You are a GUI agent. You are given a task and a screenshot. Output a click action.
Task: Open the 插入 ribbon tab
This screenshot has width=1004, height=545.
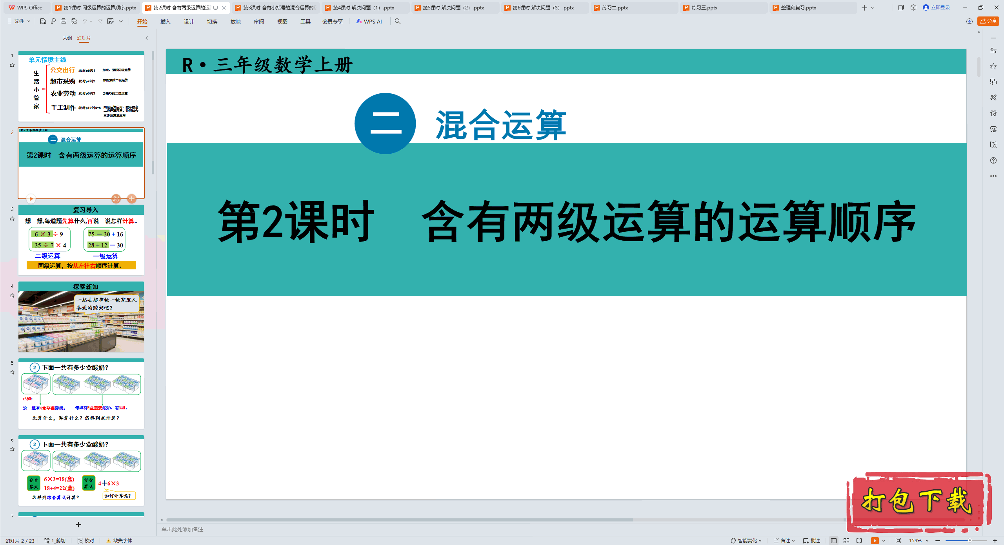click(165, 22)
